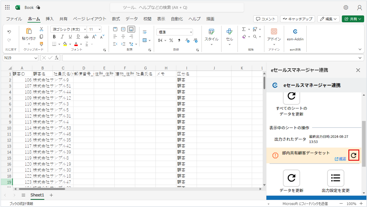Switch to the データ tab

pyautogui.click(x=131, y=19)
